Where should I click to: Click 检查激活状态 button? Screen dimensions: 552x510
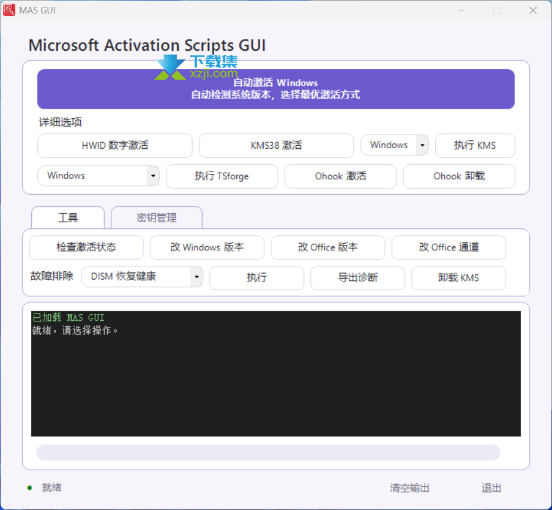coord(86,247)
